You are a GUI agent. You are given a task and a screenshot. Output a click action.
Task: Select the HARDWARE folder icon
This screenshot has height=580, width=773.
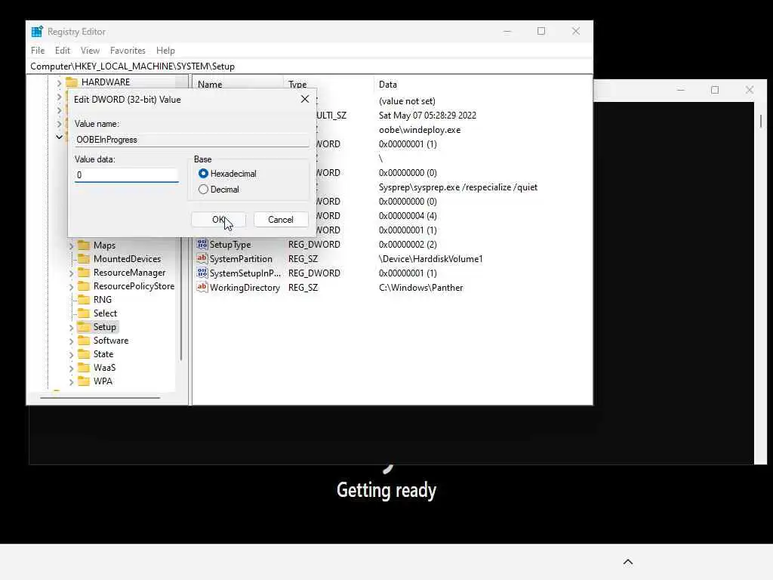(x=72, y=82)
